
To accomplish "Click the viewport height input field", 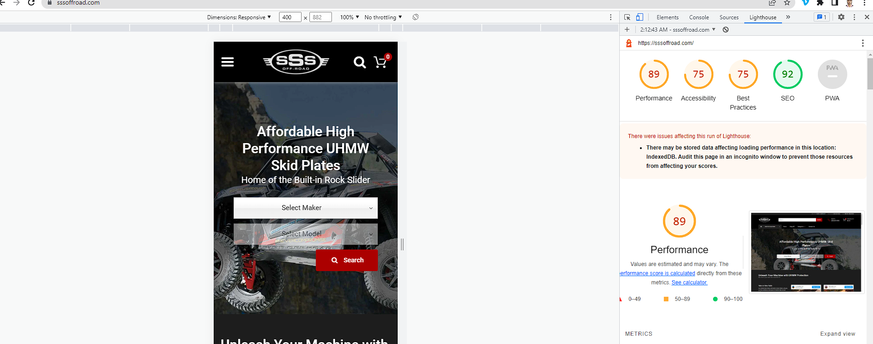I will 320,17.
